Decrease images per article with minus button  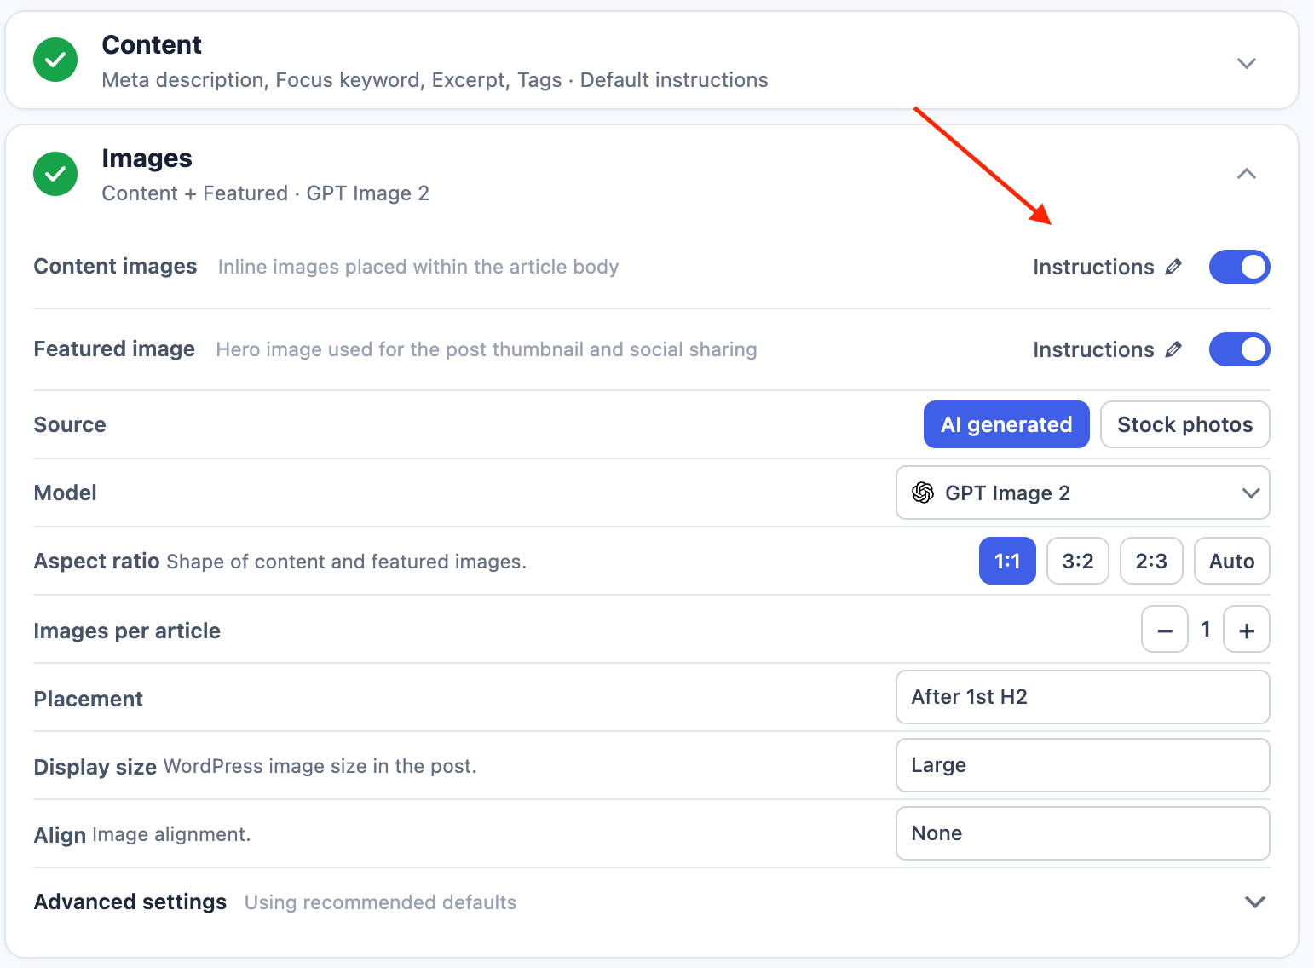coord(1165,630)
